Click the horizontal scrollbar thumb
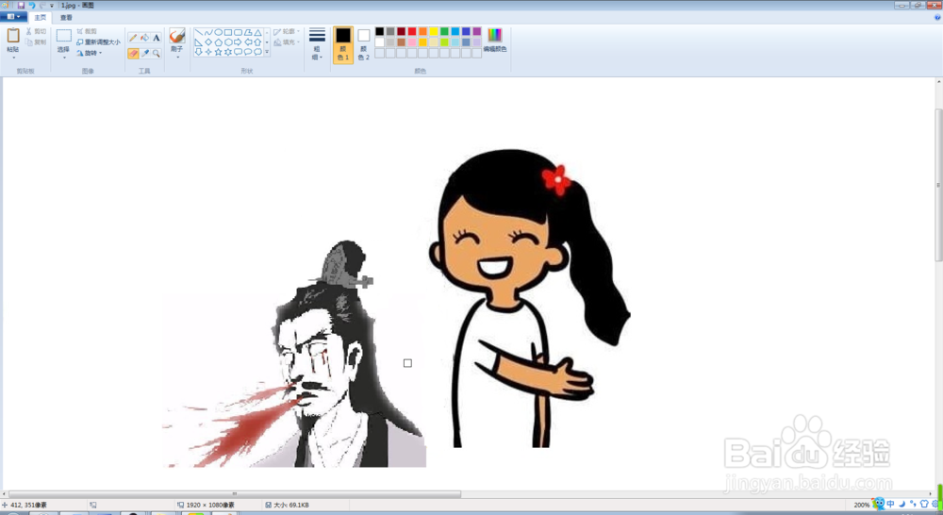The width and height of the screenshot is (943, 515). (235, 494)
